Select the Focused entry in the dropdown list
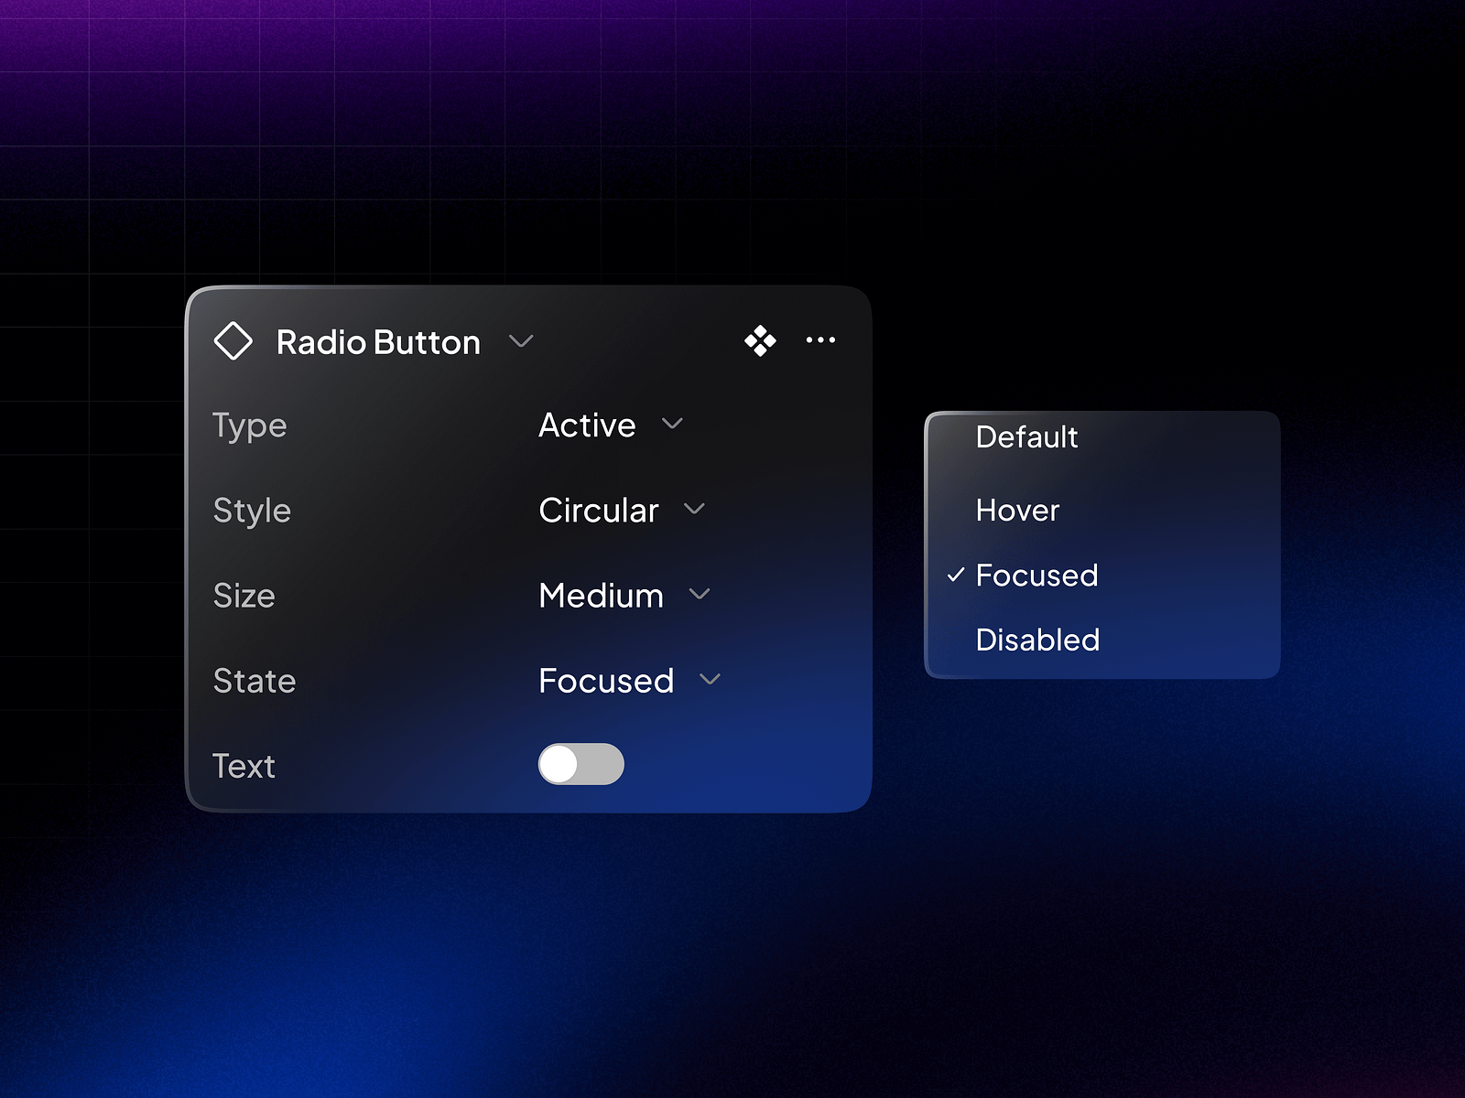 [1036, 575]
